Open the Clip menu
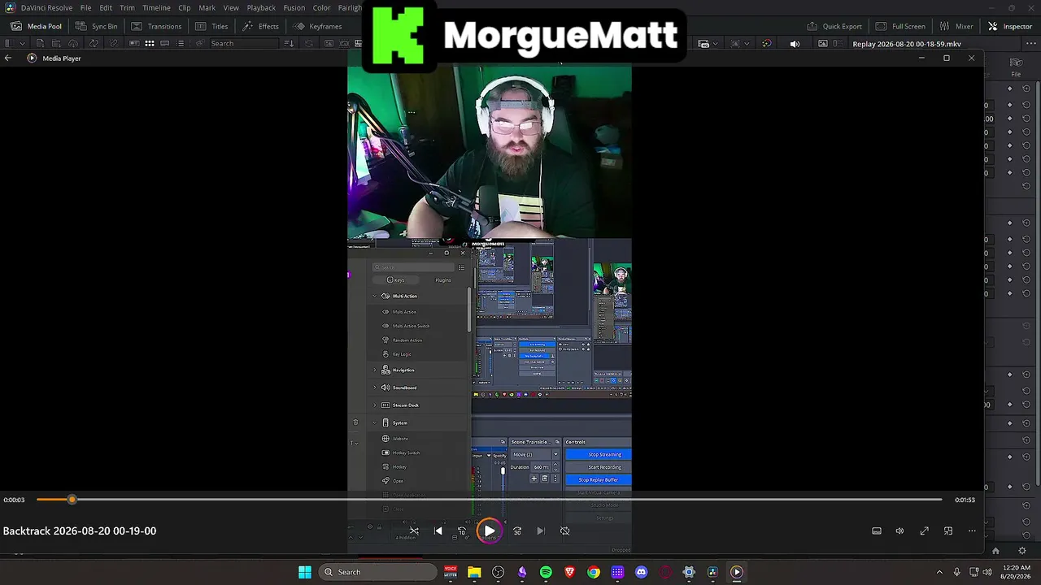Screen dimensions: 1041x585 185,8
